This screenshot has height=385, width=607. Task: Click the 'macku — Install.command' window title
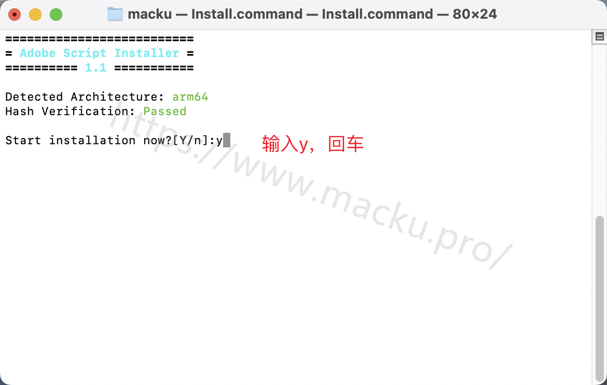(215, 15)
